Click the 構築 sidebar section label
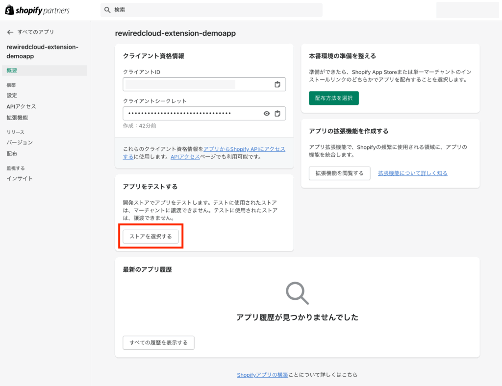Image resolution: width=502 pixels, height=386 pixels. (x=11, y=85)
